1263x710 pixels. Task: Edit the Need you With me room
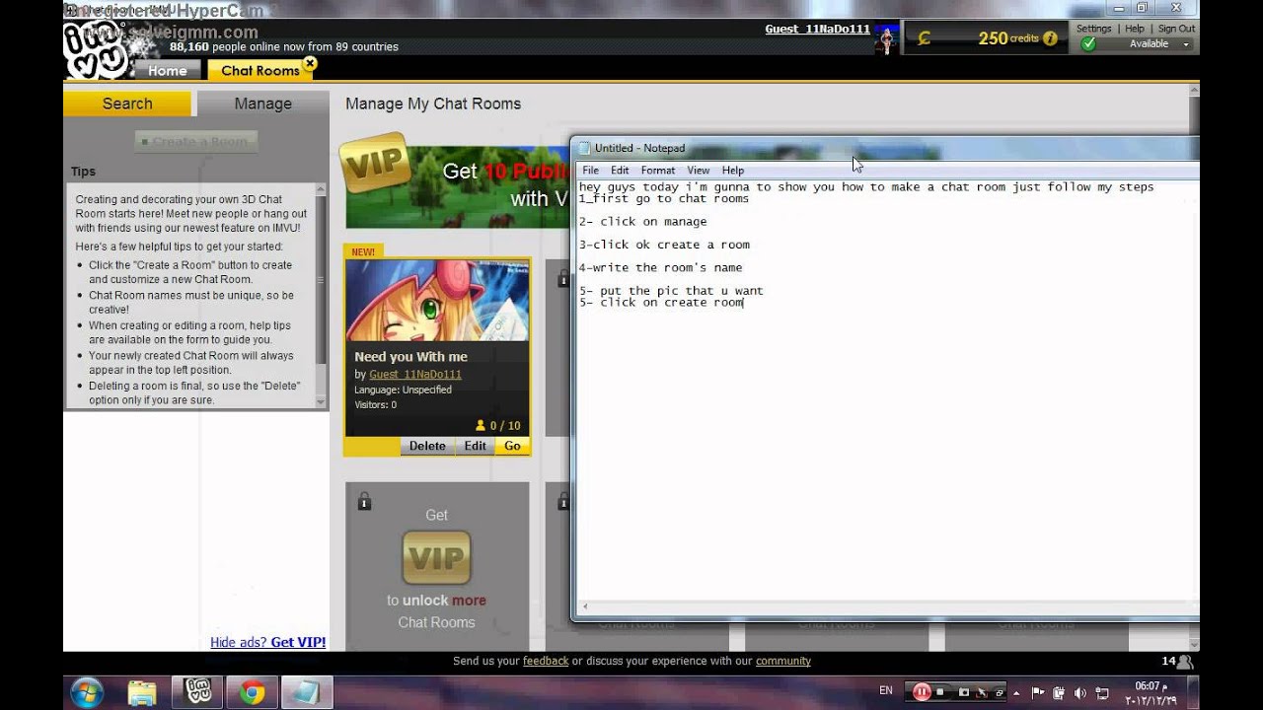(x=475, y=446)
